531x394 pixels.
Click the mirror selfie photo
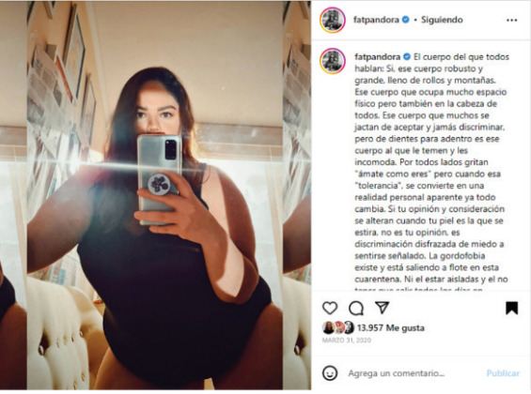pos(155,196)
